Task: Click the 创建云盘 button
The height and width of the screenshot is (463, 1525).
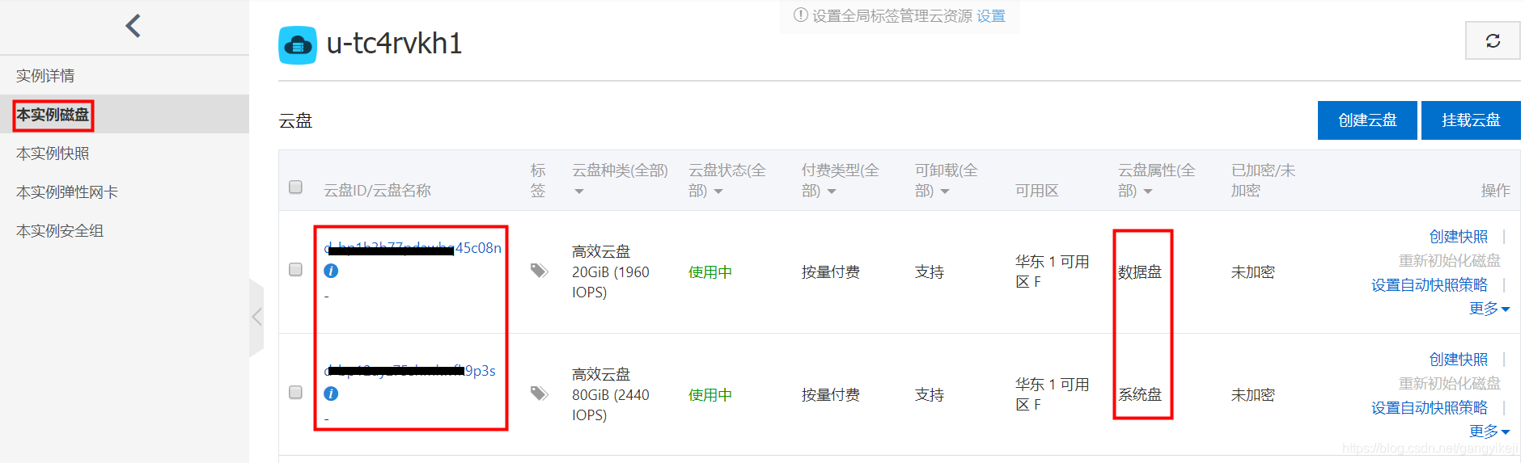Action: (1367, 120)
